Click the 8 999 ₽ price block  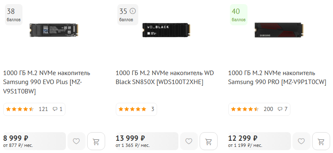coord(34,141)
